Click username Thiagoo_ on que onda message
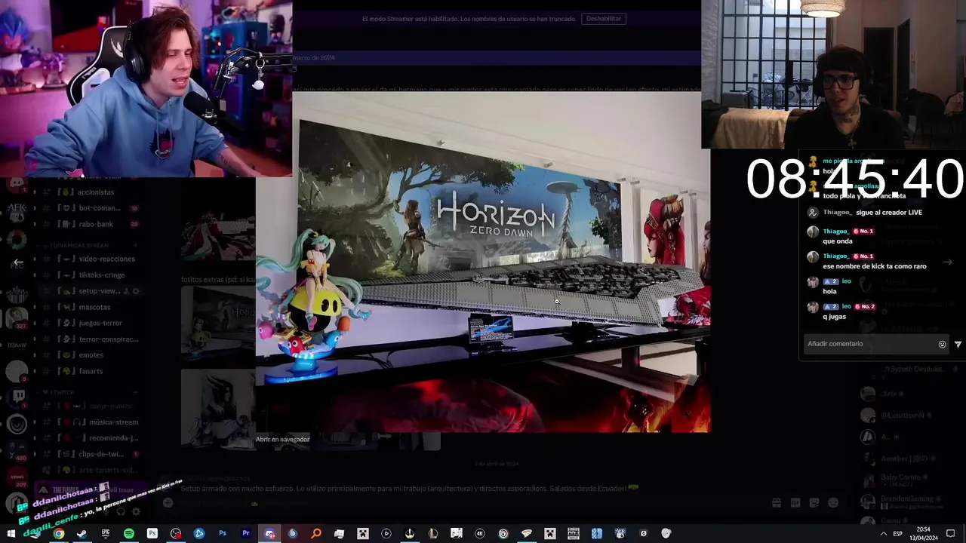 point(836,232)
